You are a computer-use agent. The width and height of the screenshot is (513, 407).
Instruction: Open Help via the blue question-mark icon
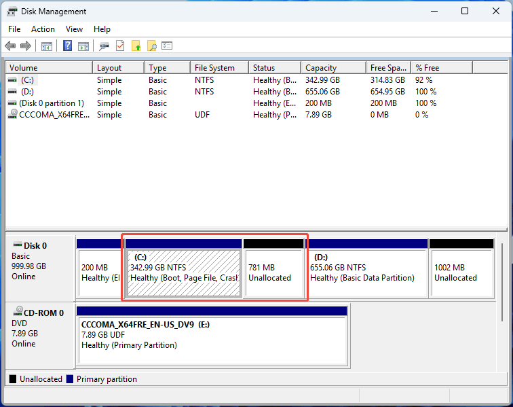pyautogui.click(x=67, y=46)
